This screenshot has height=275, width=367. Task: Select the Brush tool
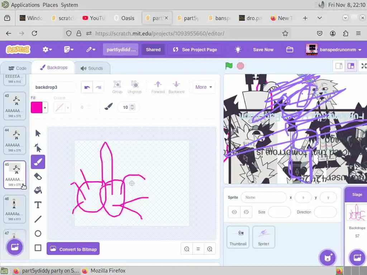(x=38, y=162)
